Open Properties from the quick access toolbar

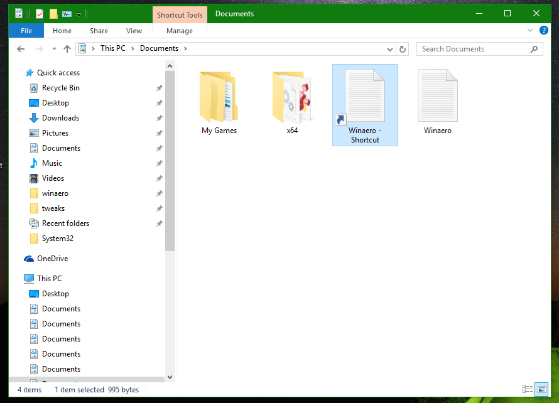point(19,13)
